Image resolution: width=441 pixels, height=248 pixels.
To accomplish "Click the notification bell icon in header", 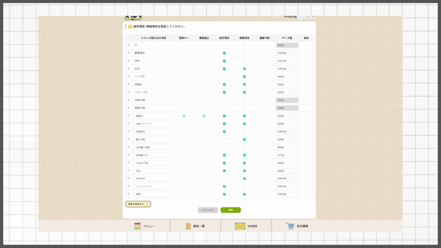I will coord(307,17).
